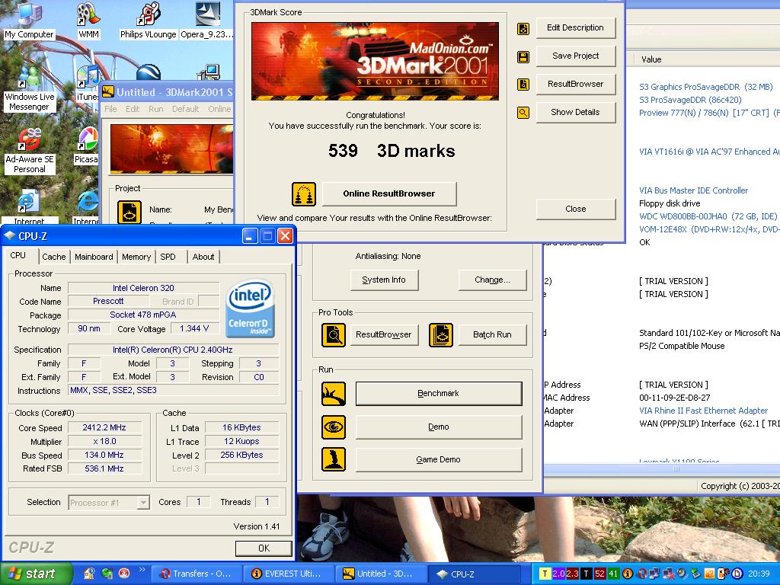This screenshot has height=585, width=780.
Task: Click the Edit Description button
Action: (576, 28)
